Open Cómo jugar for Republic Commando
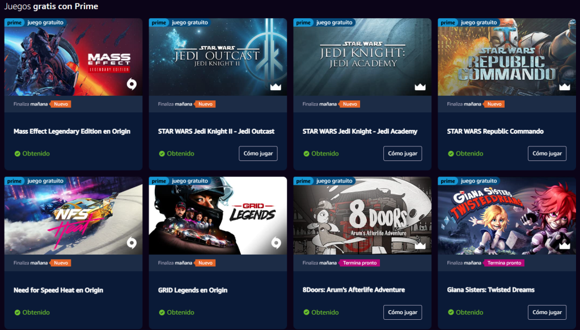 coord(547,154)
